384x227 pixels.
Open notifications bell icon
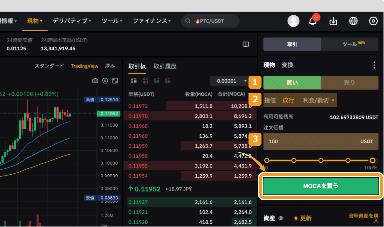[x=313, y=21]
